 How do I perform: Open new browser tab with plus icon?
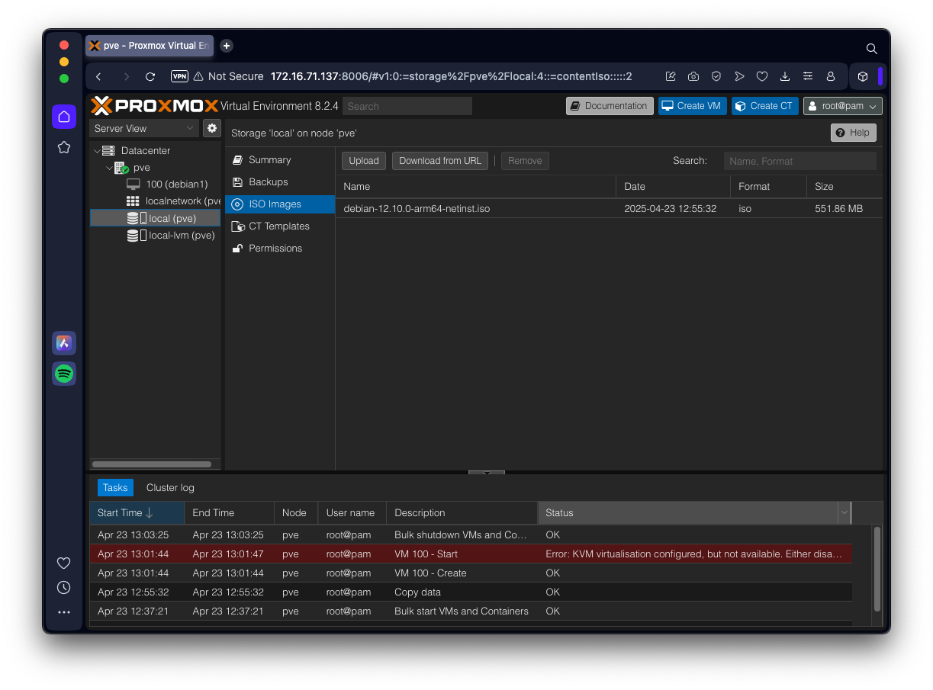point(227,46)
